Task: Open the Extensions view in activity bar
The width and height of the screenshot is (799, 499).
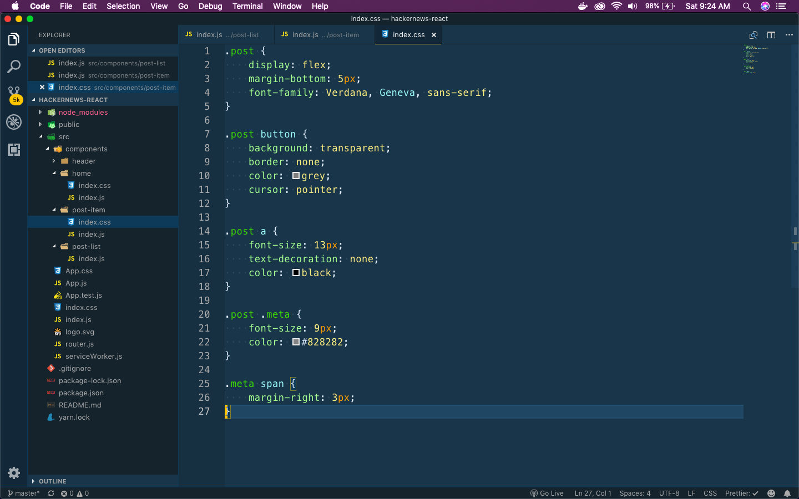Action: click(14, 150)
